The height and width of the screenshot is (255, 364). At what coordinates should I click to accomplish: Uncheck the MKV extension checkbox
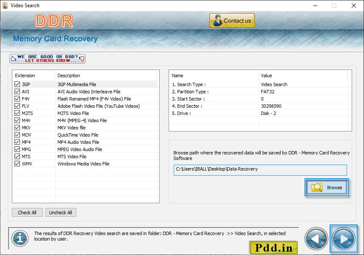point(17,127)
